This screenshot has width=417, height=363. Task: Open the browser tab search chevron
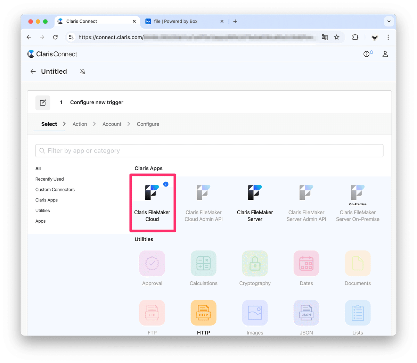point(389,21)
